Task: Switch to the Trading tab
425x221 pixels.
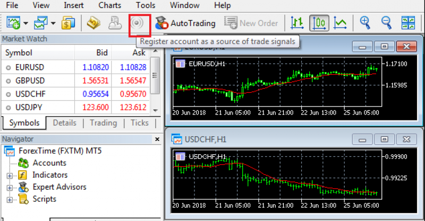Action: click(103, 123)
